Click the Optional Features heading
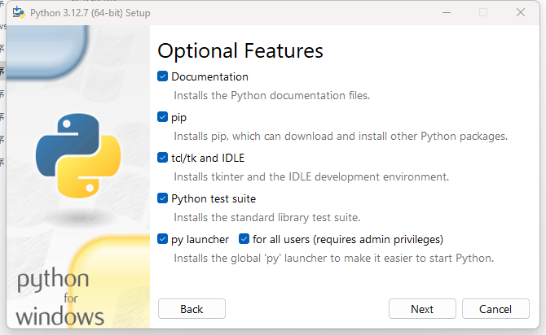Screen dimensions: 546x335 pyautogui.click(x=240, y=50)
